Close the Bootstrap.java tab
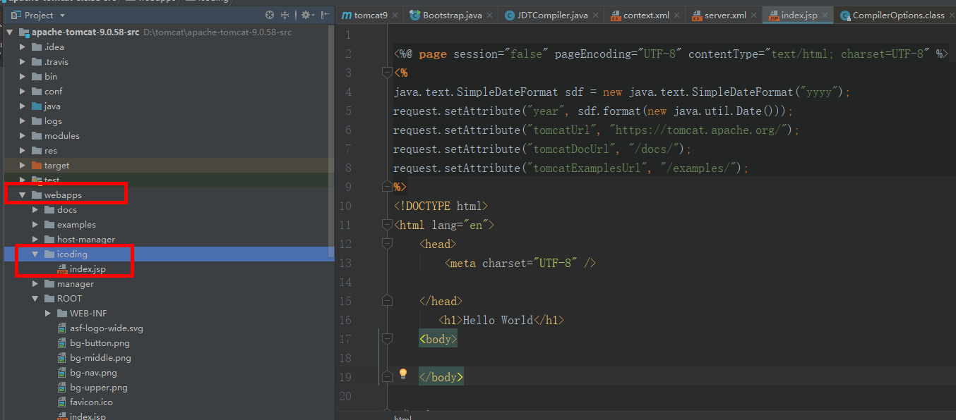 [x=489, y=15]
